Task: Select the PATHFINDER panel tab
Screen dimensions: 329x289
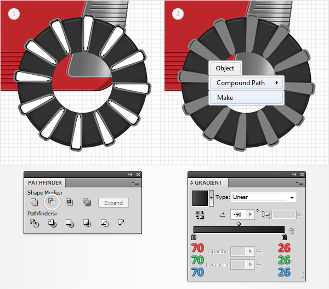Action: coord(45,182)
